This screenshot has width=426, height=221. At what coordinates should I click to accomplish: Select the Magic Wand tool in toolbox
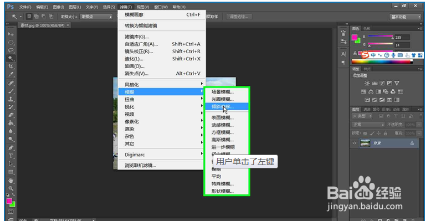pos(11,58)
